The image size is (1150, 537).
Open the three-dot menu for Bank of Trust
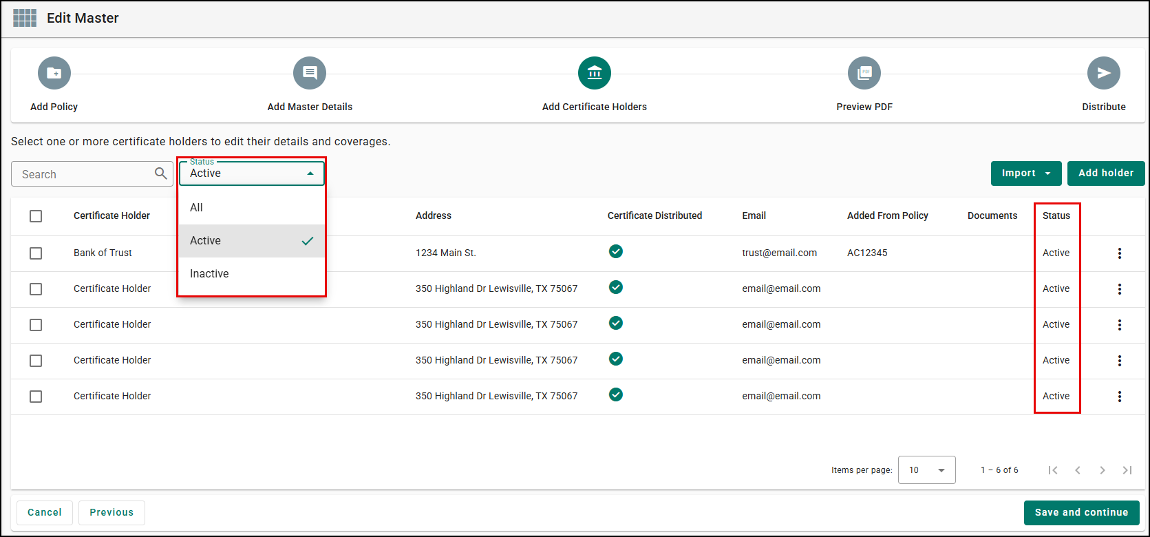point(1120,253)
